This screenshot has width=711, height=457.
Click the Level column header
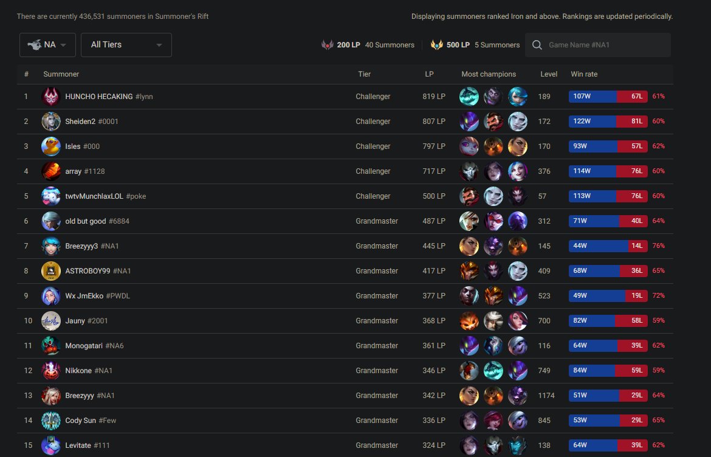549,74
